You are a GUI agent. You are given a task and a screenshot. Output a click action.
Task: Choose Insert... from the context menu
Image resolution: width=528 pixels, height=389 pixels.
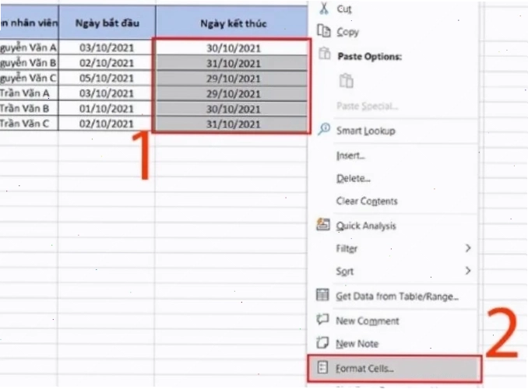(x=394, y=156)
